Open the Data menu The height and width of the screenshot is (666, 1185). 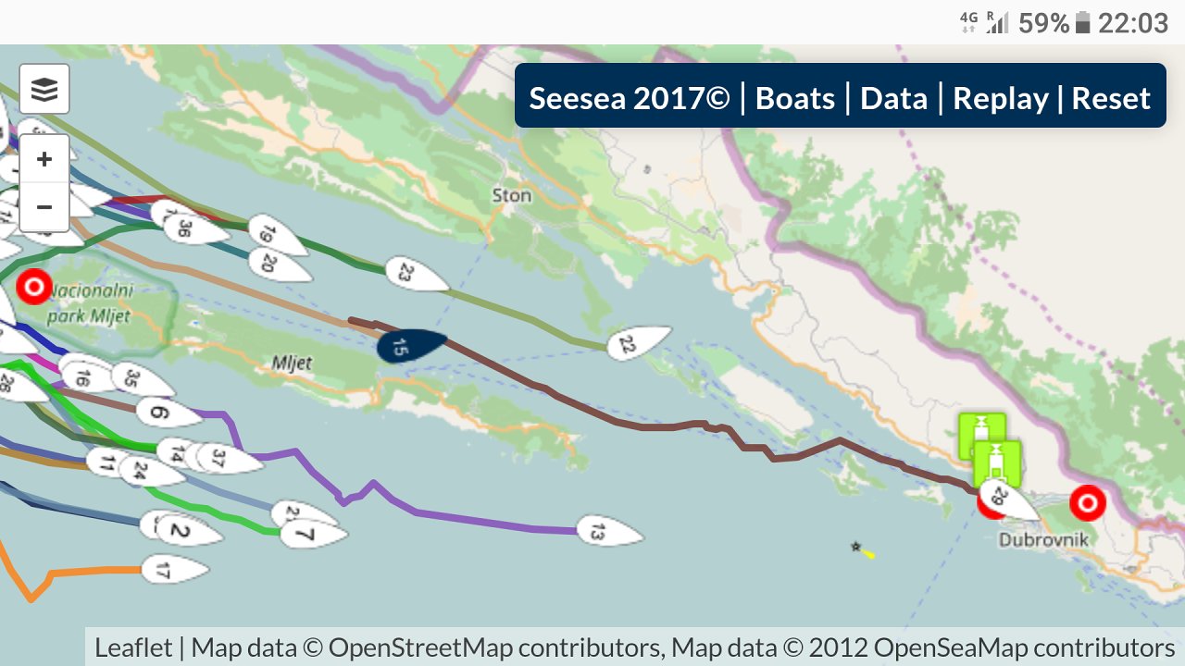coord(893,98)
